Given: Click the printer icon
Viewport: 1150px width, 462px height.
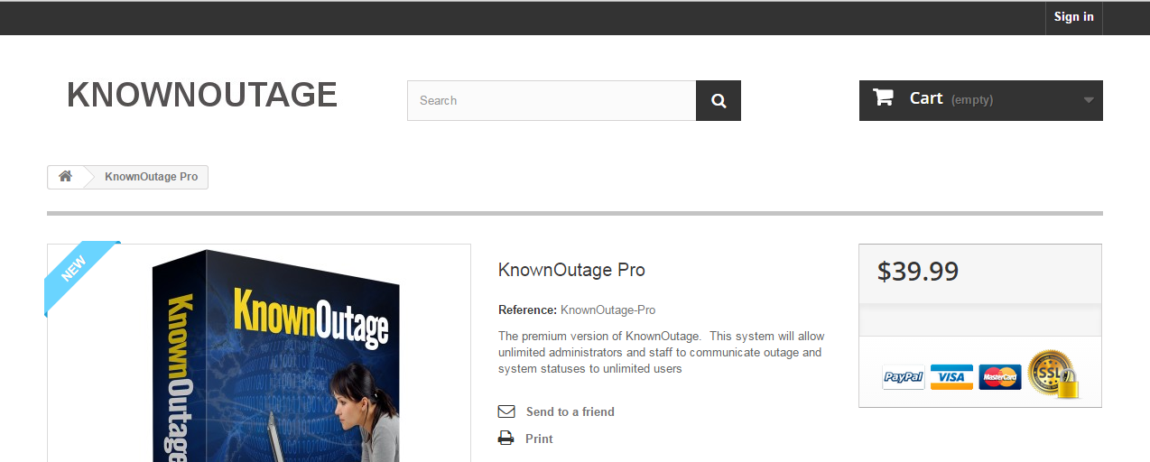Looking at the screenshot, I should (x=506, y=439).
